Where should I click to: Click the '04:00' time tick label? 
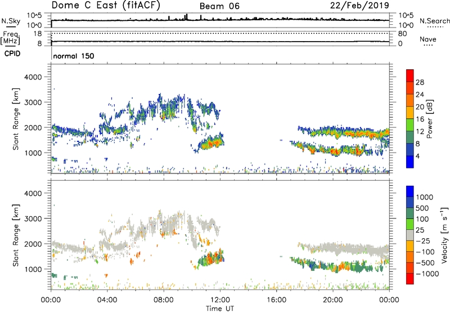pos(107,300)
